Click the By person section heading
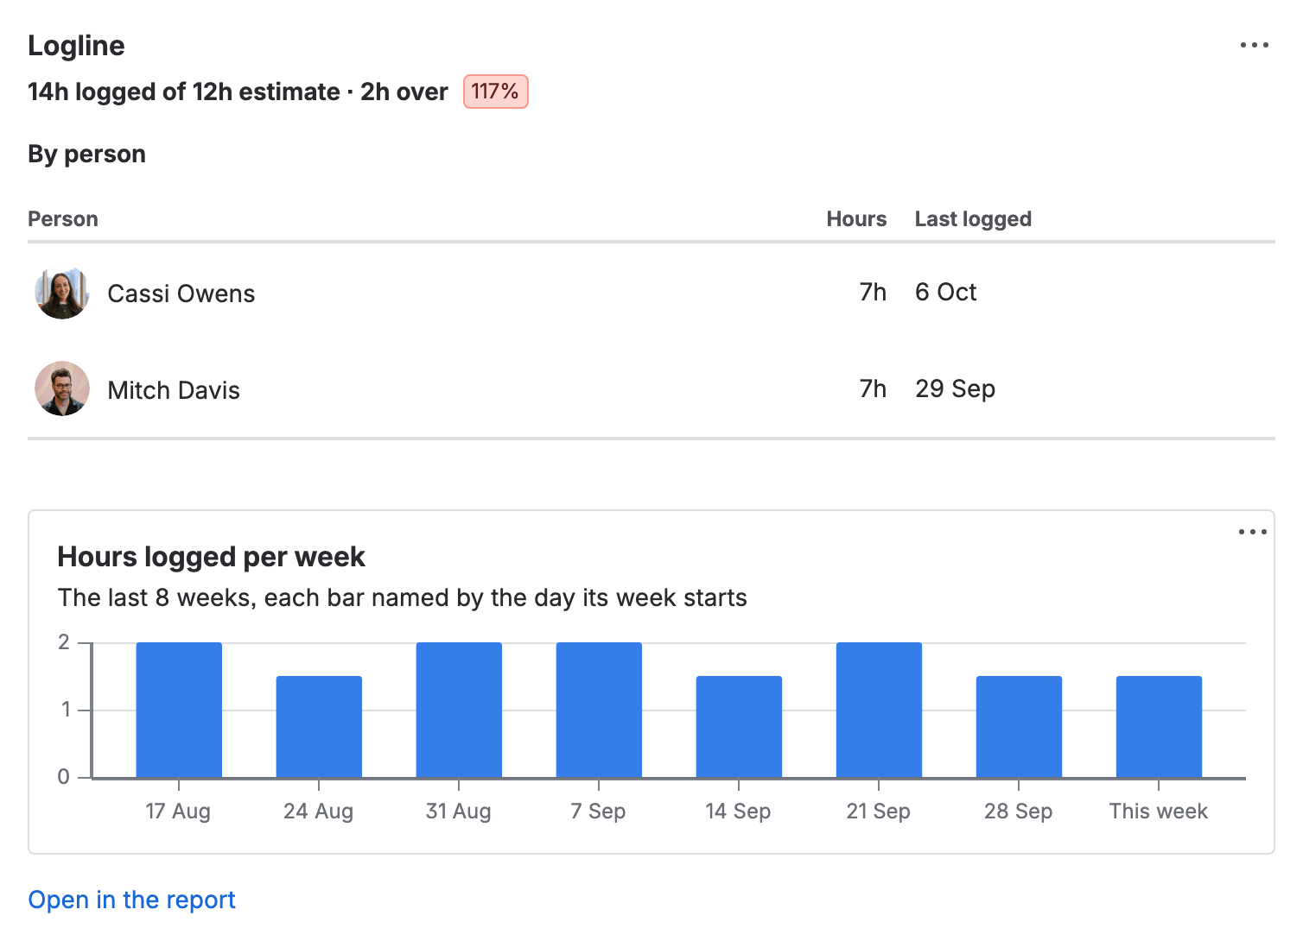The height and width of the screenshot is (941, 1303). [87, 154]
